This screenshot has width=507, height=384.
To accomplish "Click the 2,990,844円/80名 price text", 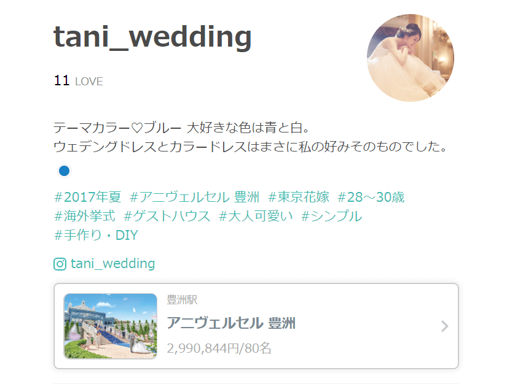I will (219, 348).
